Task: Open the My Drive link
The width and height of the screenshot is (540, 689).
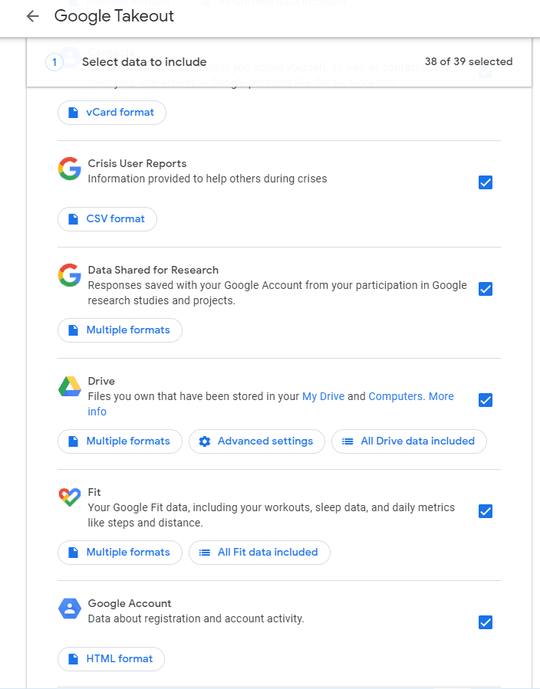Action: pyautogui.click(x=323, y=396)
